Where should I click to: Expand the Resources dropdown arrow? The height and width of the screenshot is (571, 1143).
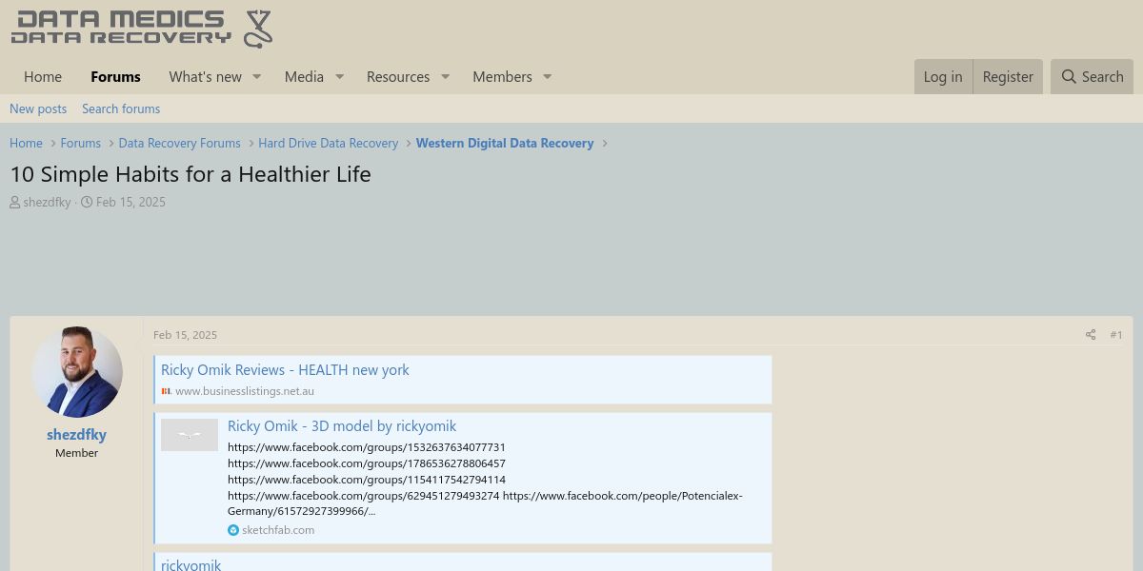445,77
